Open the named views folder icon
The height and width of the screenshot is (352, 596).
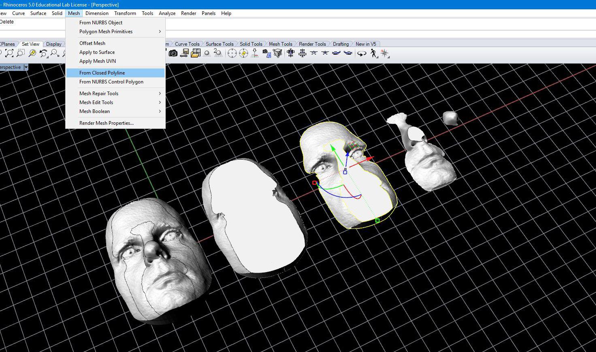pyautogui.click(x=196, y=53)
